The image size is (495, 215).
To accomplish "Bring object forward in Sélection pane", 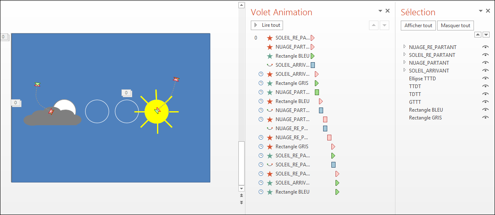I will pos(478,35).
